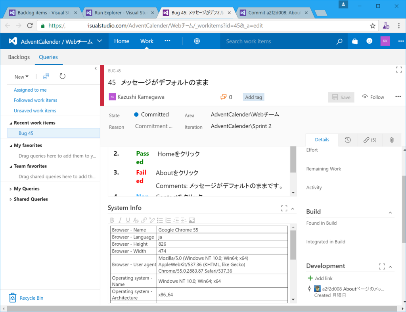Go to the Home hub

(x=122, y=41)
